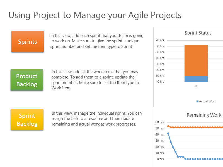Select the blue Actual Work bar segment
Screen dimensions: 223x167
coord(196,79)
